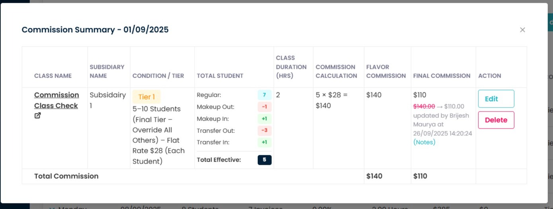Click the Makeup Out count badge
553x209 pixels.
point(264,107)
